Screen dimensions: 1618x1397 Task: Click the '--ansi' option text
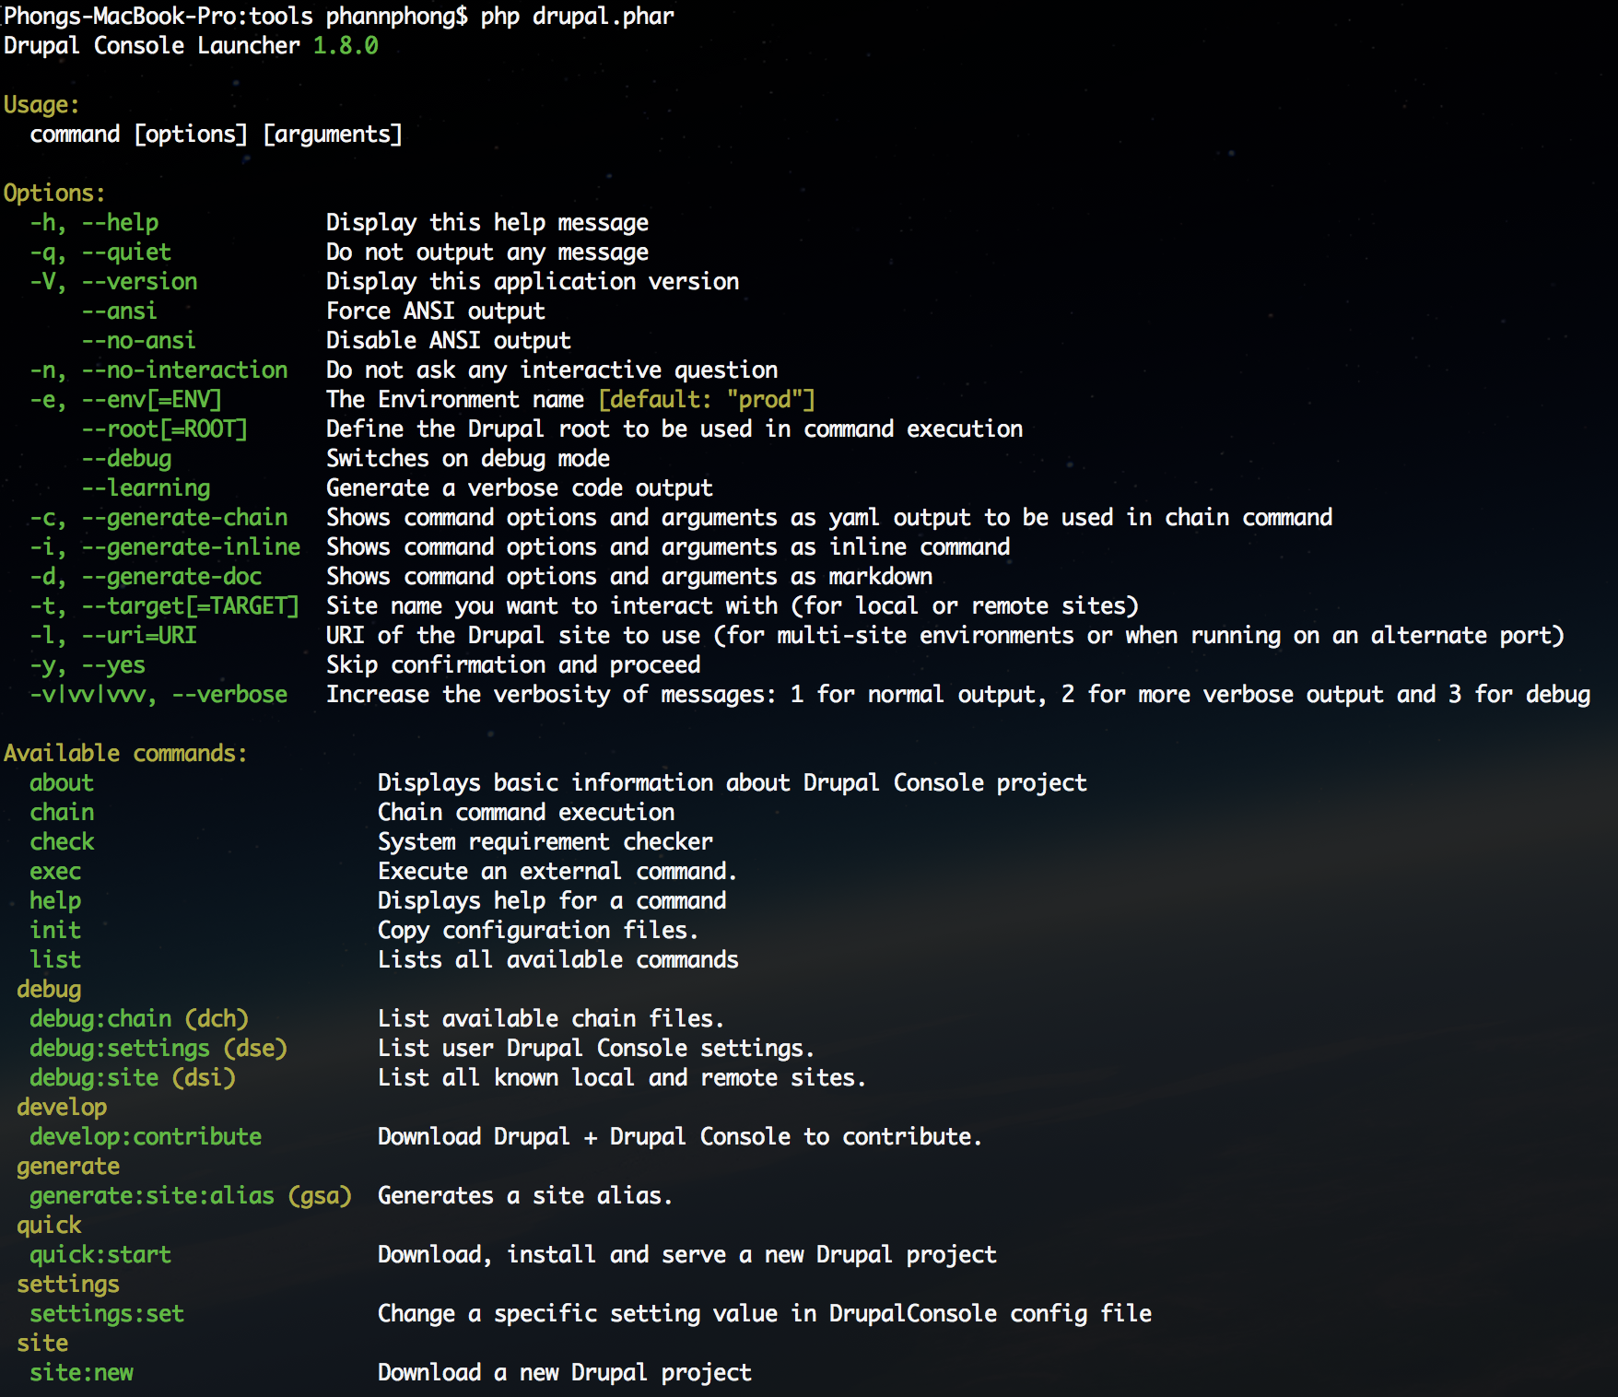point(120,311)
